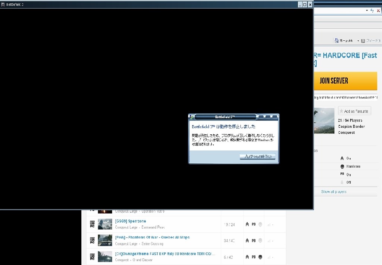Click the Caspian Border map image
The image size is (382, 265).
[324, 121]
